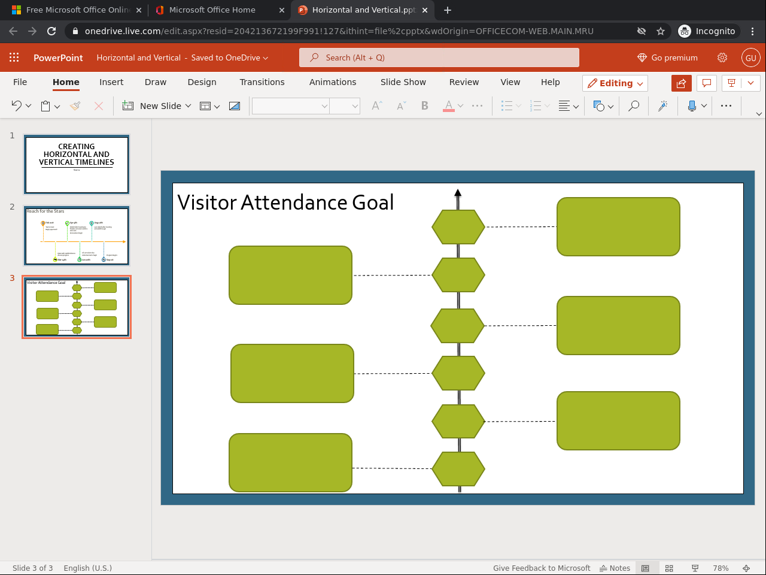The width and height of the screenshot is (766, 575).
Task: Select slide 1 thumbnail Creating Timelines
Action: (77, 164)
